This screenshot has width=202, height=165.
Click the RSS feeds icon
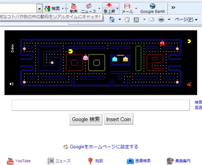[x=136, y=20]
